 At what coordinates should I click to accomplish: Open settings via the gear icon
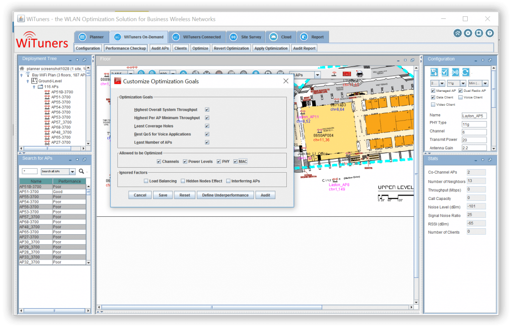coord(468,33)
